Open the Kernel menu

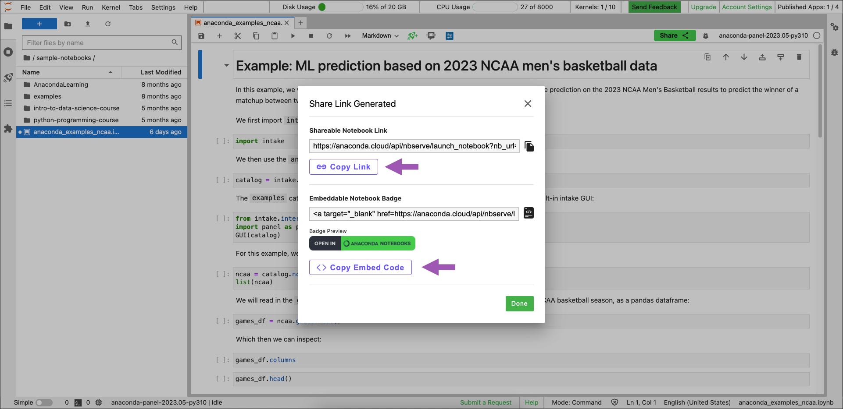(x=111, y=7)
